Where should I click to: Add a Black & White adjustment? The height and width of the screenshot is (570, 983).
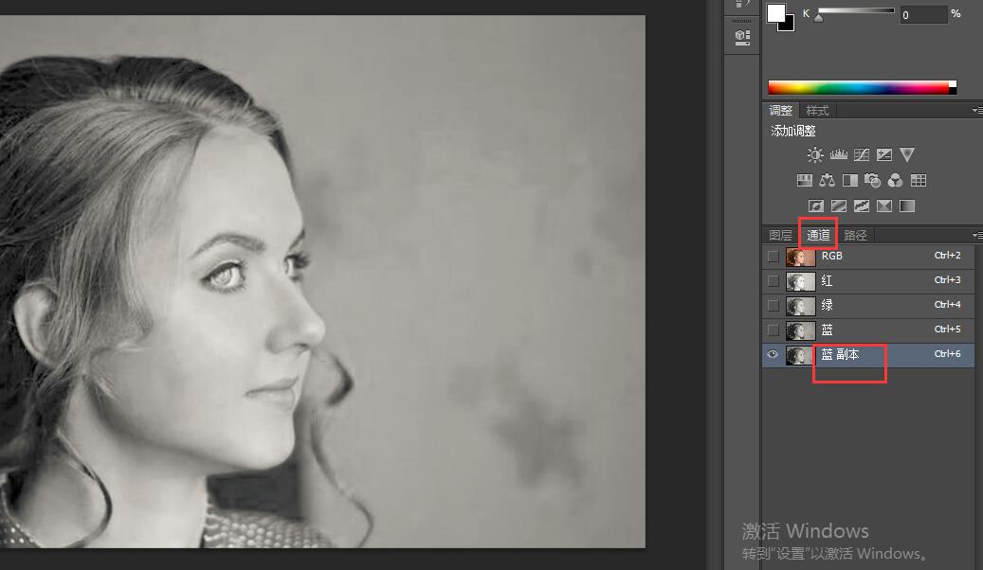(x=849, y=181)
